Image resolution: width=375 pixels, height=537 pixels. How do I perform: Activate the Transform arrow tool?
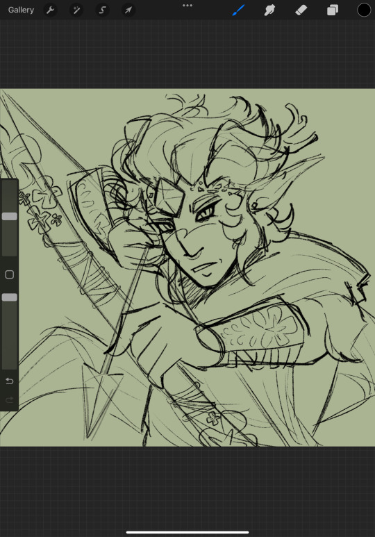click(x=128, y=10)
